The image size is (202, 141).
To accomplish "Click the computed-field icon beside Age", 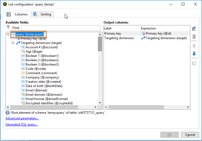I will (23, 51).
